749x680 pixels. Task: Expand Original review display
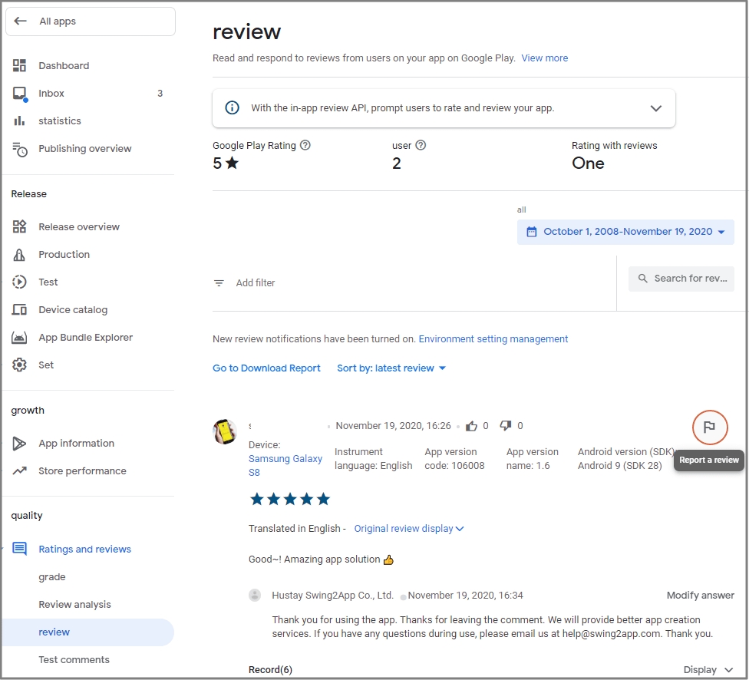point(409,529)
